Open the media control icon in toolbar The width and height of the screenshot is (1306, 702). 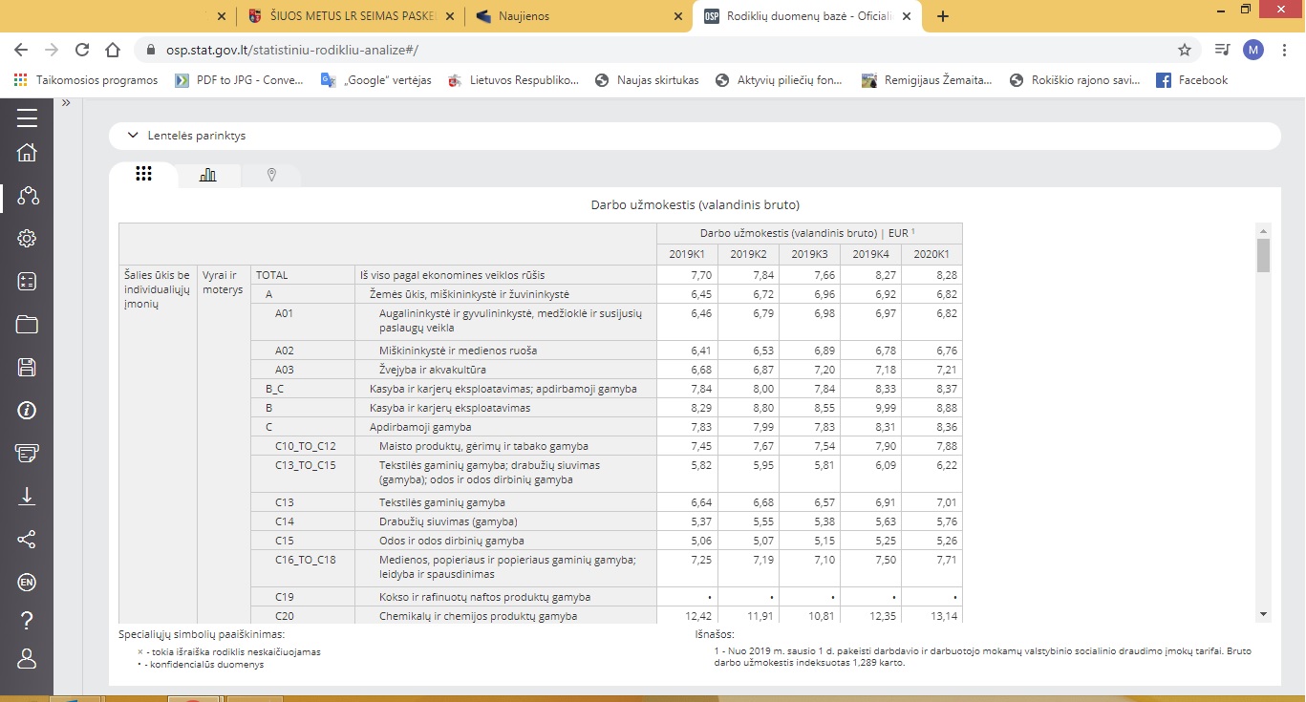point(1222,50)
